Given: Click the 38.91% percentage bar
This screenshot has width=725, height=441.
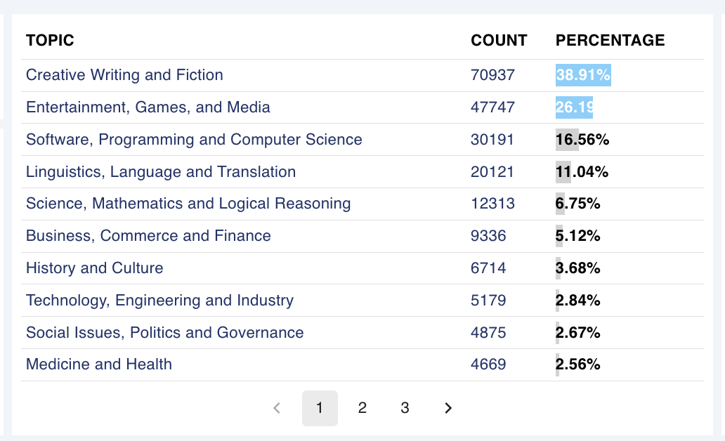Looking at the screenshot, I should click(x=583, y=75).
